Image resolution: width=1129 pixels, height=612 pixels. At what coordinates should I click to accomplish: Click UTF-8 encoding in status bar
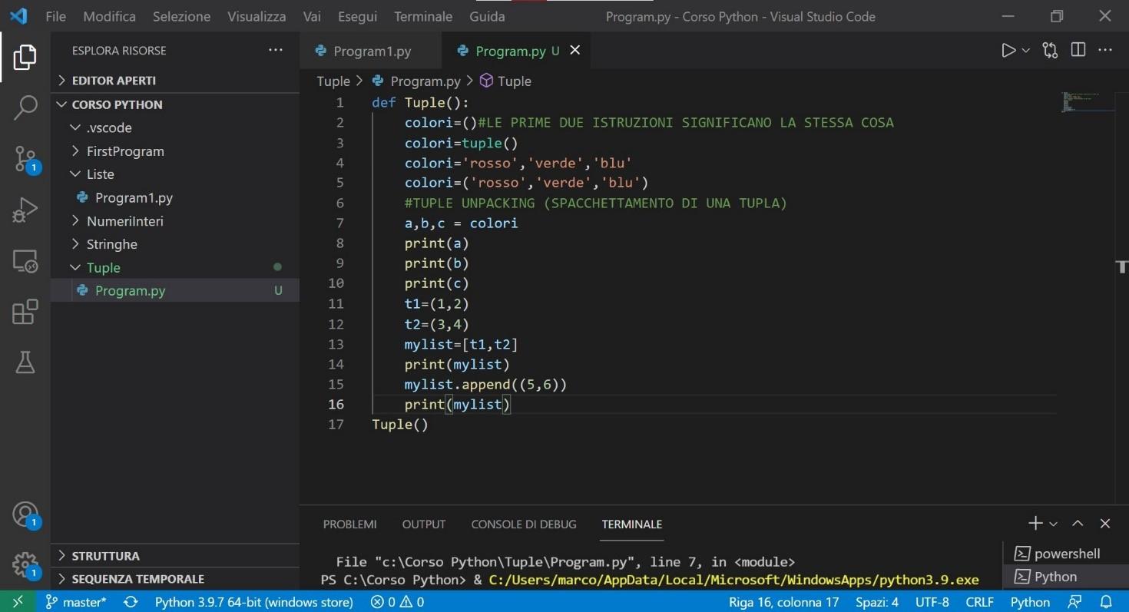(932, 602)
